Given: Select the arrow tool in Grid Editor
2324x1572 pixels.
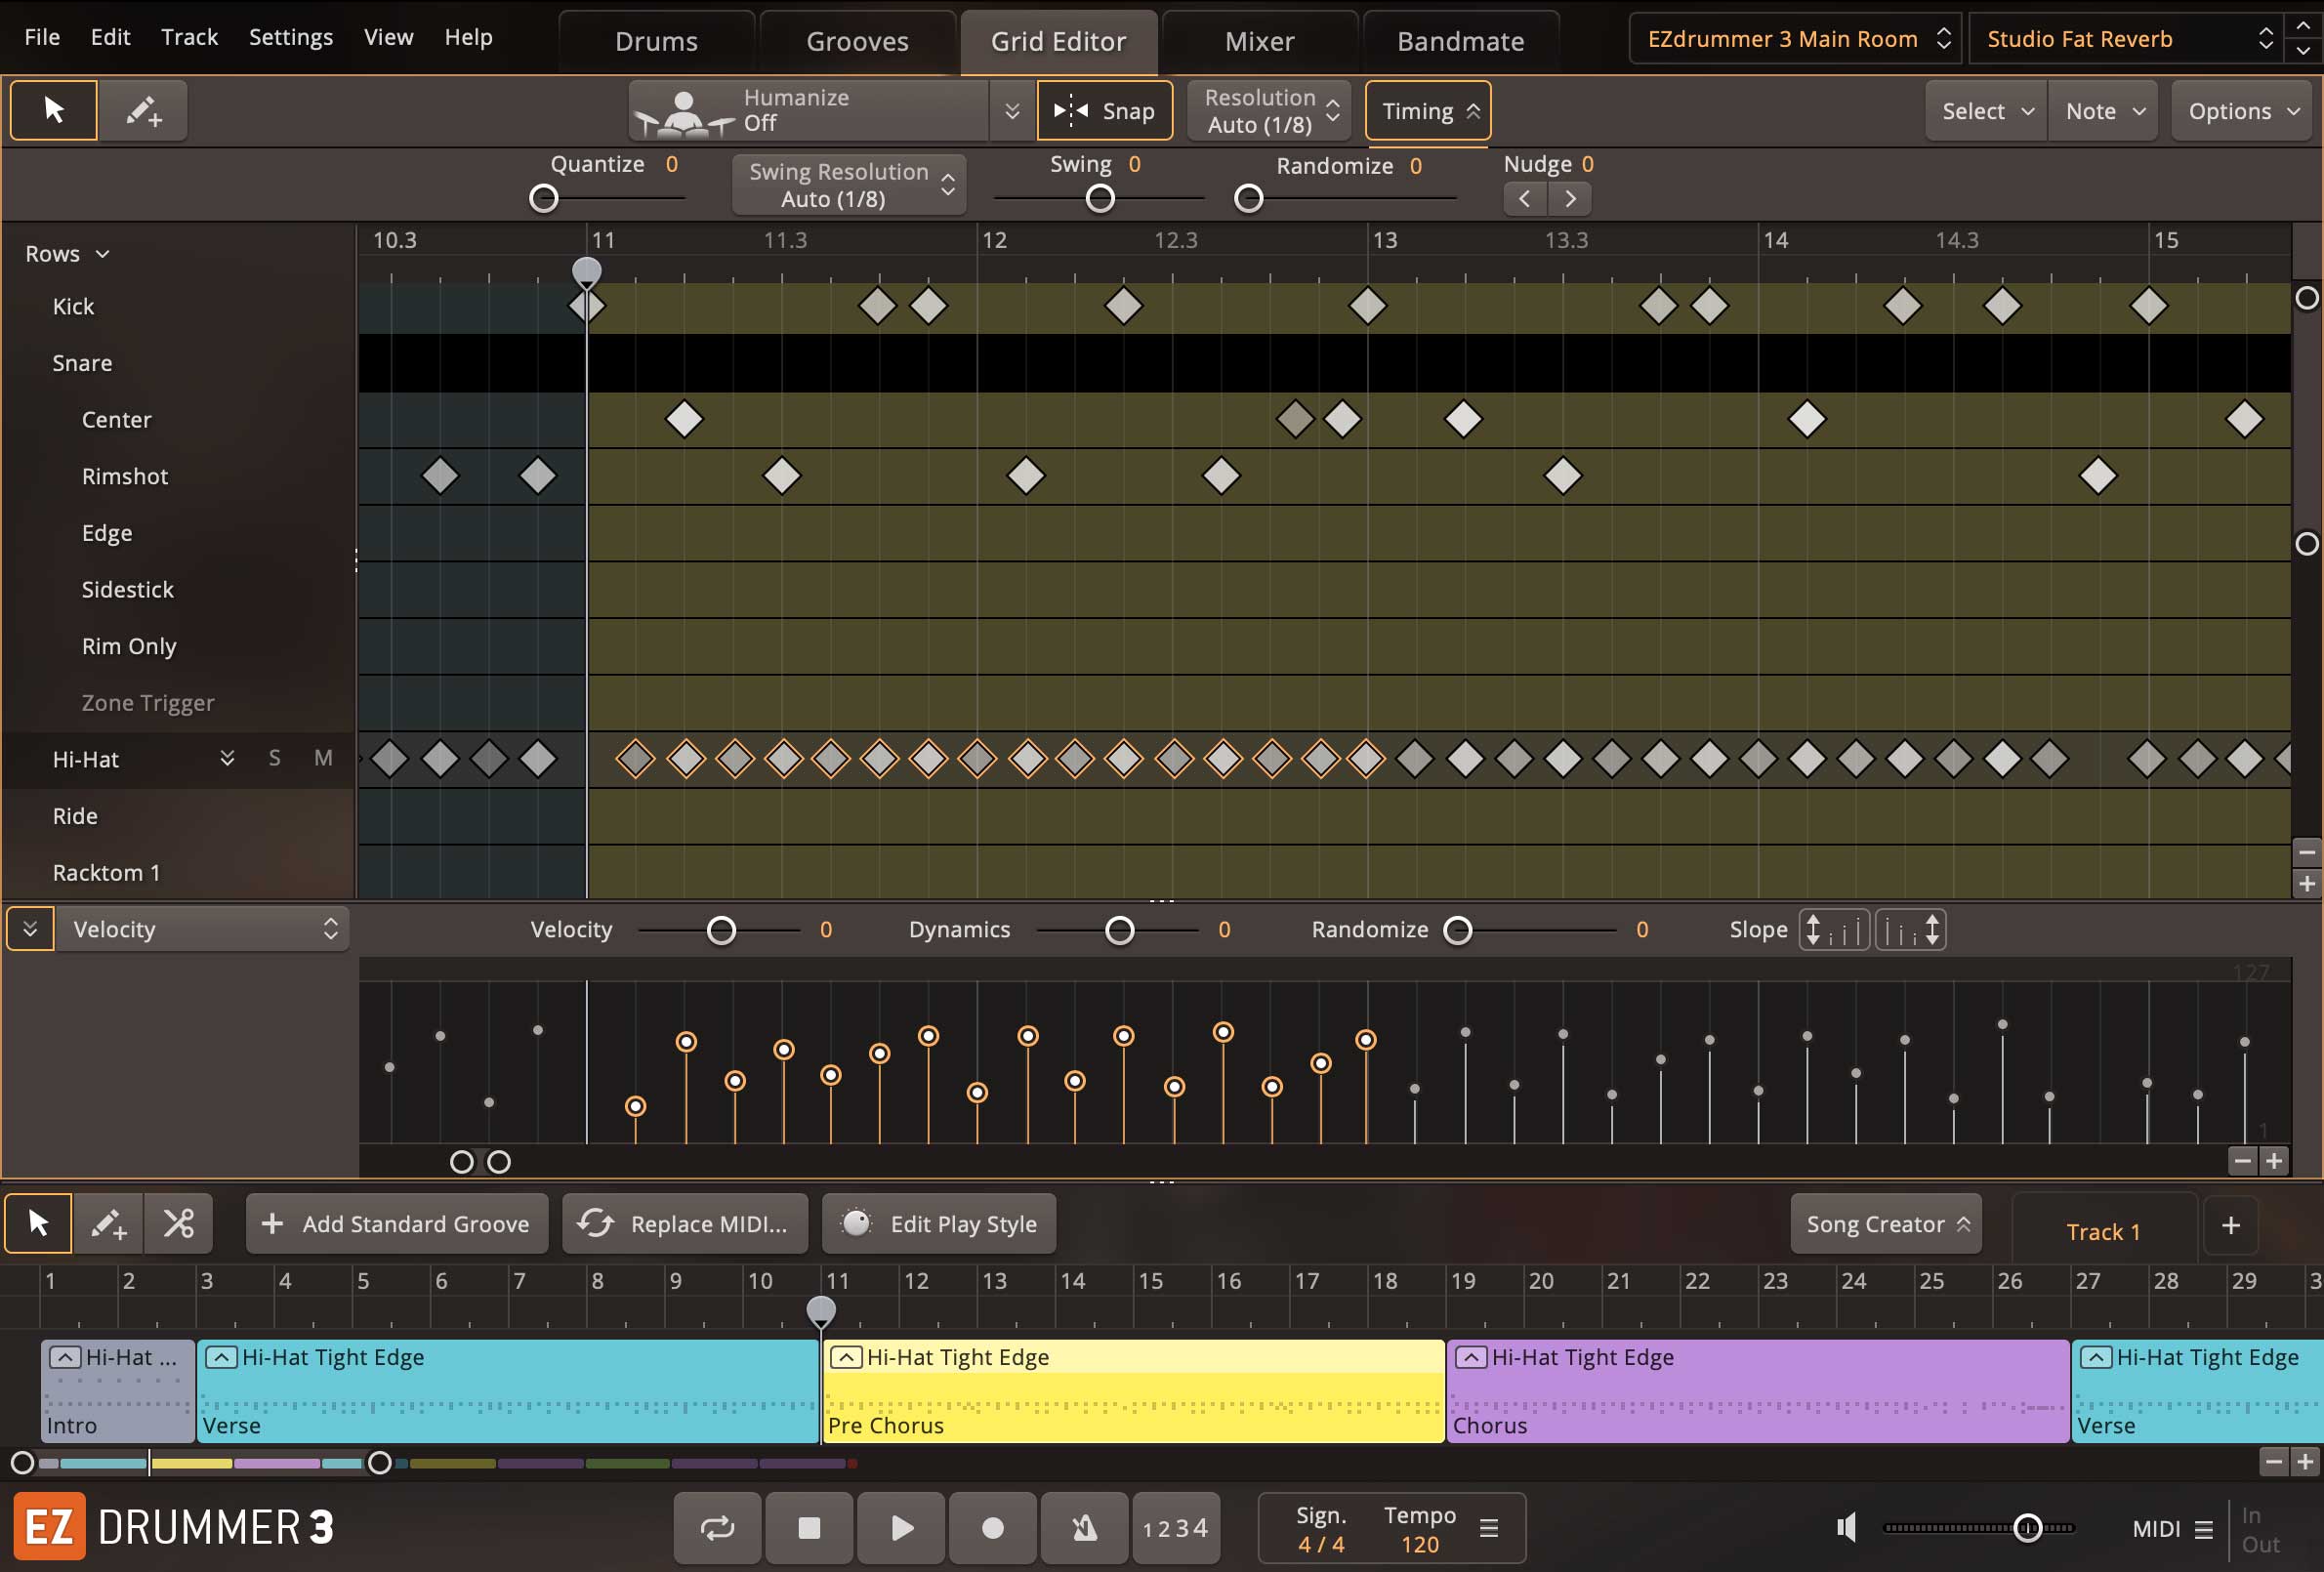Looking at the screenshot, I should (x=54, y=110).
